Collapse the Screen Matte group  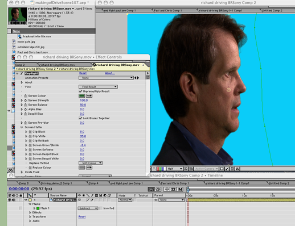tap(22, 127)
